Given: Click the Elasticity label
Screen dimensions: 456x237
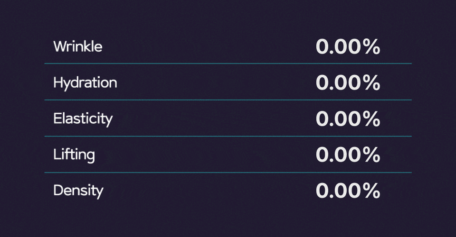Looking at the screenshot, I should click(x=83, y=119).
